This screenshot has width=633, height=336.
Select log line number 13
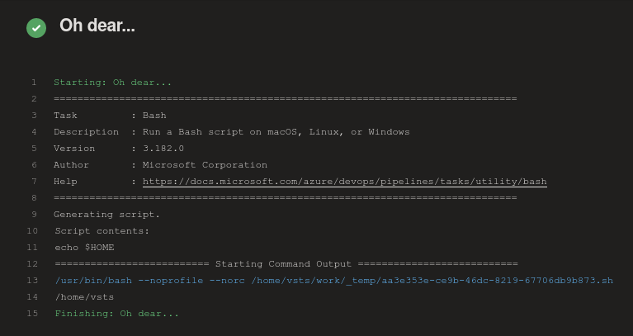coord(32,281)
